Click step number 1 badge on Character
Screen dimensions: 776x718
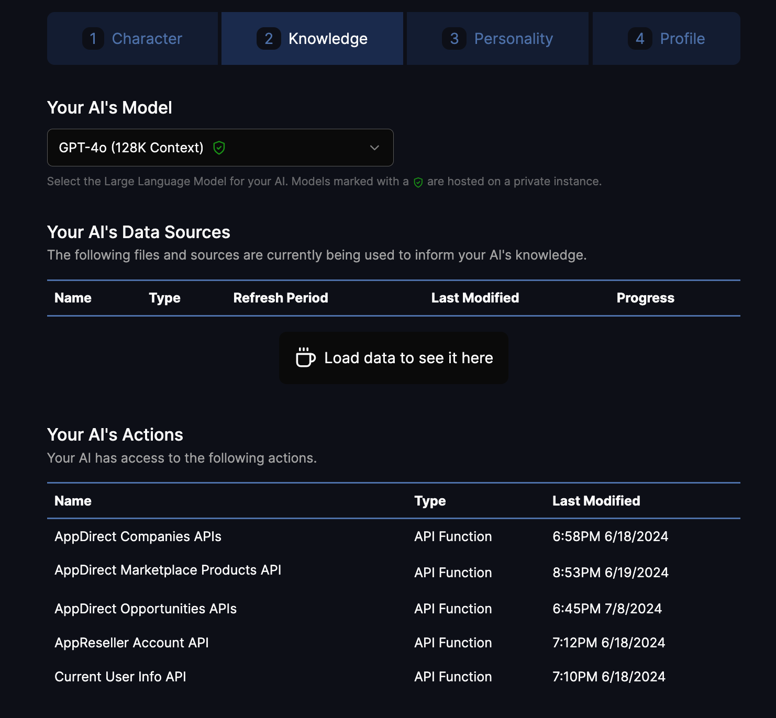93,39
